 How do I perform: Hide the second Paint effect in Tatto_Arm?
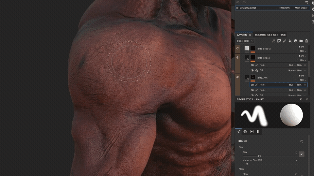tap(252, 90)
